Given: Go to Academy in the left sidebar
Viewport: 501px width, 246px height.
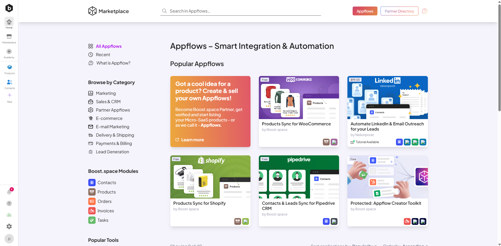Looking at the screenshot, I should click(9, 53).
